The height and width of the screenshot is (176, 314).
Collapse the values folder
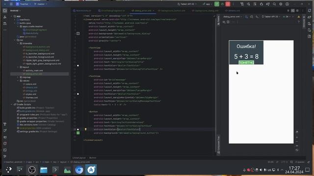pyautogui.click(x=18, y=81)
